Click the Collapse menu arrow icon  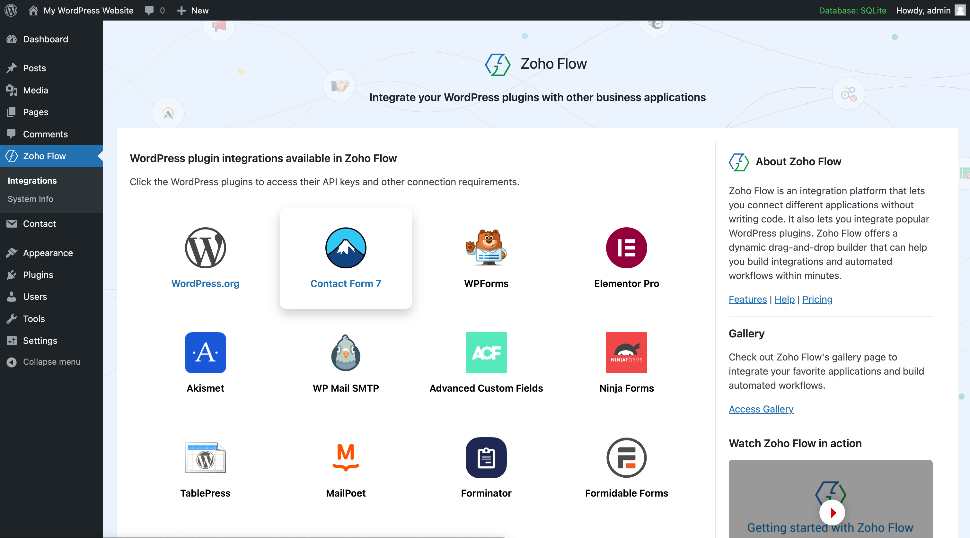(12, 362)
